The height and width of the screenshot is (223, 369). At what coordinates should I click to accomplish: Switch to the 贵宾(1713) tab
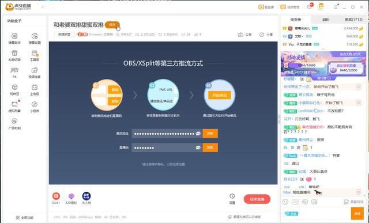[353, 20]
